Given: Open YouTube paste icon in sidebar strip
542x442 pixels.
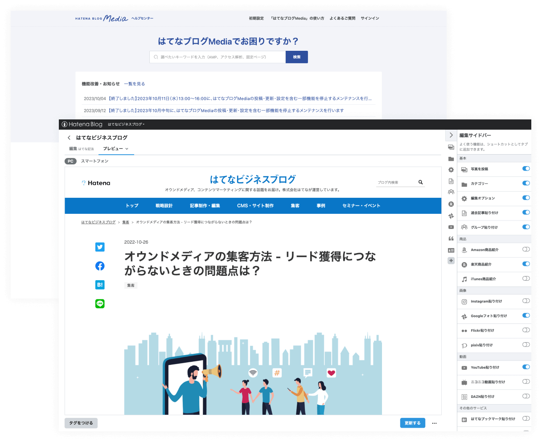Looking at the screenshot, I should pos(451,227).
